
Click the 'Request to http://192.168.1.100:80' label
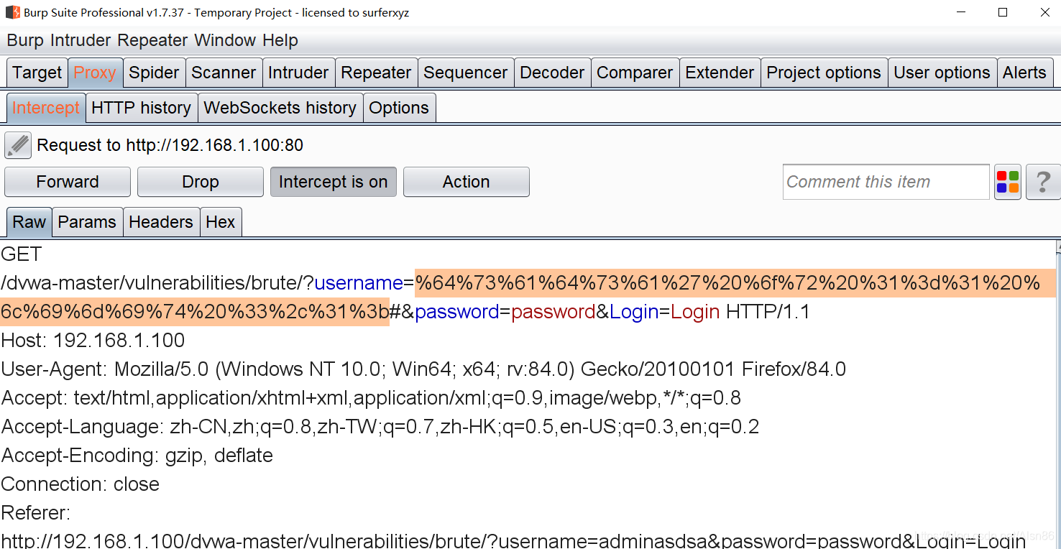(x=170, y=145)
